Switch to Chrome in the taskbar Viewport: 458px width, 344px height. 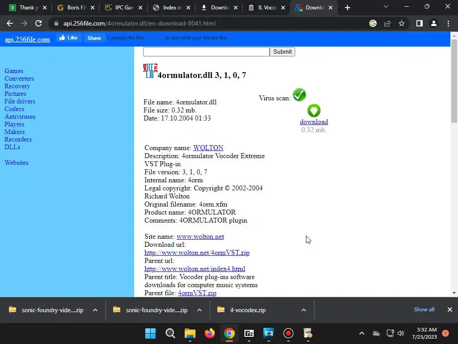click(229, 333)
